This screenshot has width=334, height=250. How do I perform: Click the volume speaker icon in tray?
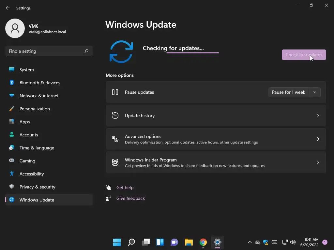(x=293, y=242)
